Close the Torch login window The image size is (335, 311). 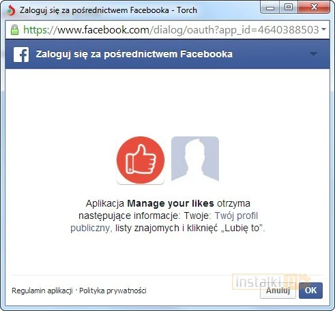(x=314, y=8)
